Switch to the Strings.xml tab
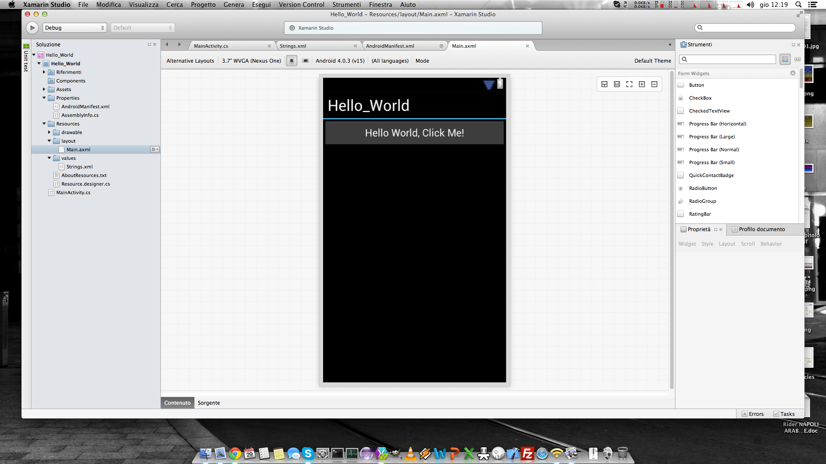 [x=293, y=46]
